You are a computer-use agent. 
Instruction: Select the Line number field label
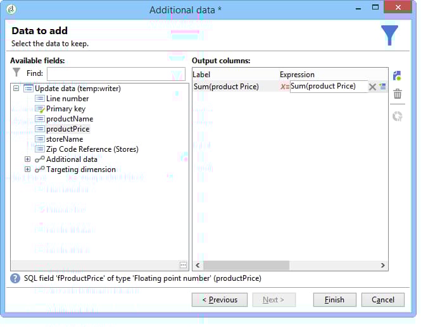67,99
